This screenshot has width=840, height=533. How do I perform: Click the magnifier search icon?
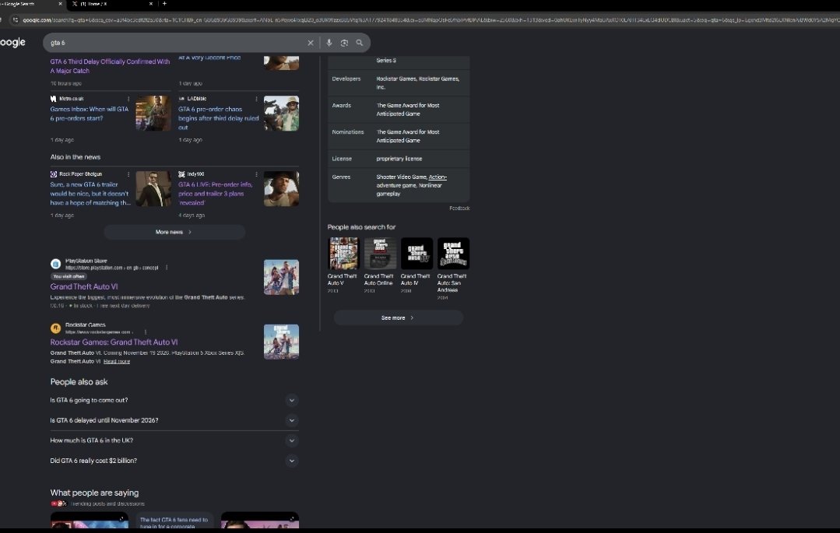360,43
